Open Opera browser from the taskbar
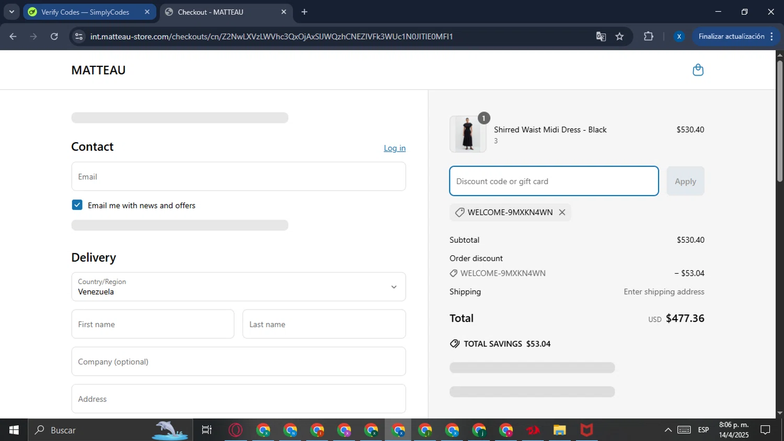The height and width of the screenshot is (441, 784). point(236,430)
